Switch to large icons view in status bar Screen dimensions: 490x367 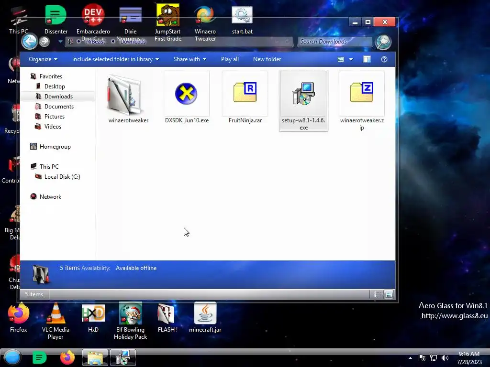389,294
